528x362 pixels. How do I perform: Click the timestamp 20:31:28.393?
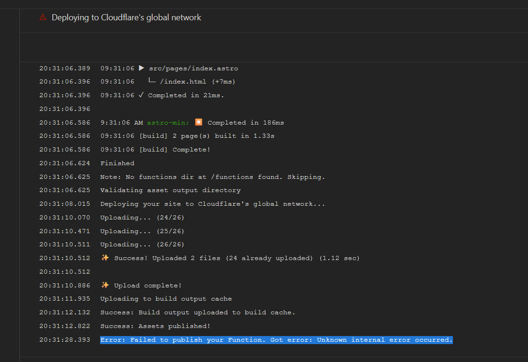click(65, 340)
